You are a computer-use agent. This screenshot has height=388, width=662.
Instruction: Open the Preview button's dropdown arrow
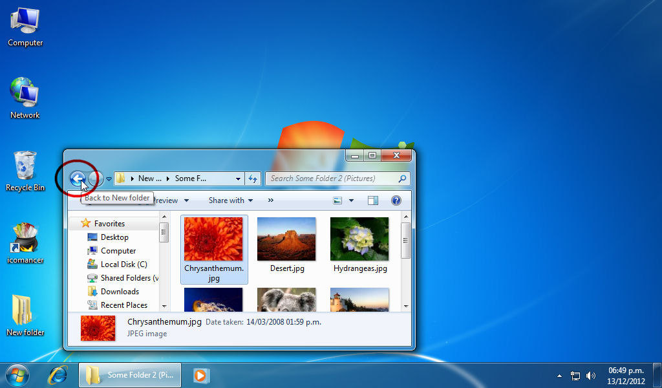(187, 200)
